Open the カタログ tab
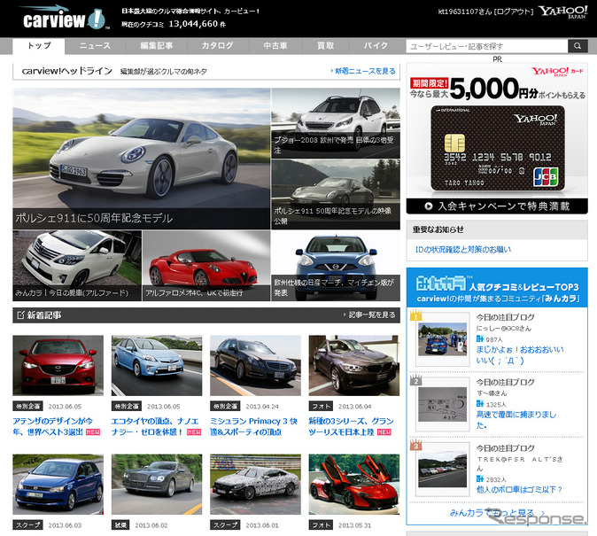The image size is (597, 536). pos(216,45)
